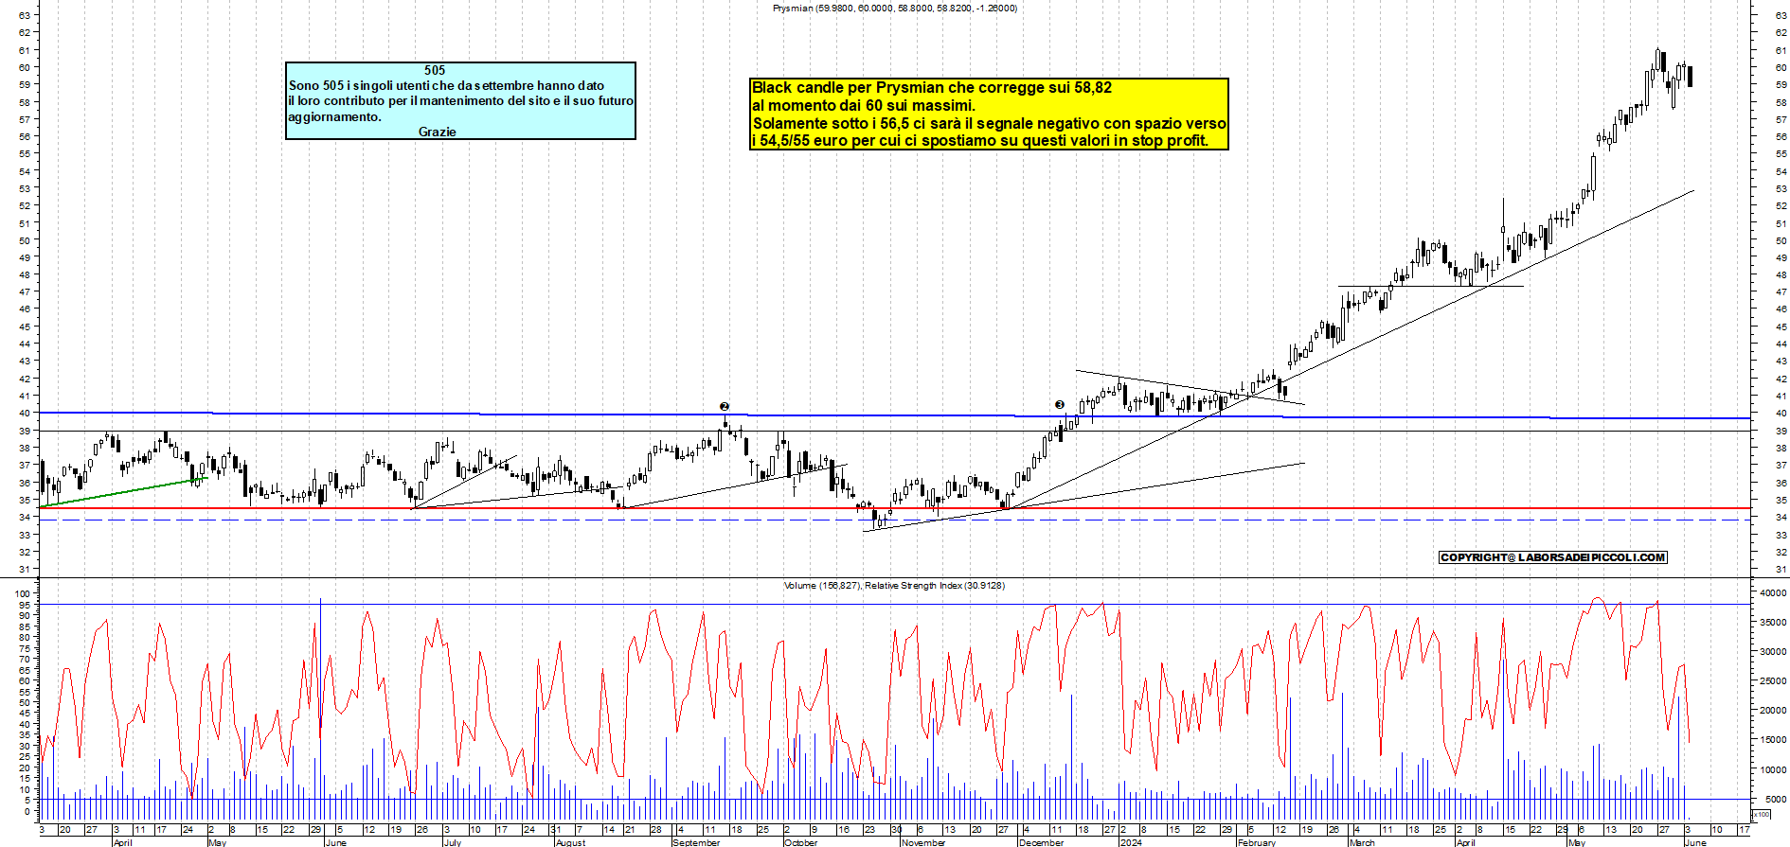Select the circled 2 marker above September peak
The width and height of the screenshot is (1790, 847).
(725, 406)
